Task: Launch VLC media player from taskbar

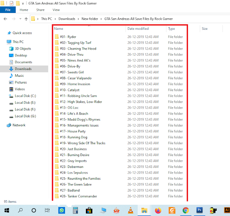Action: (130, 210)
